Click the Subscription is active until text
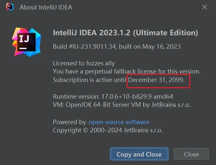The height and width of the screenshot is (165, 216). (x=89, y=80)
